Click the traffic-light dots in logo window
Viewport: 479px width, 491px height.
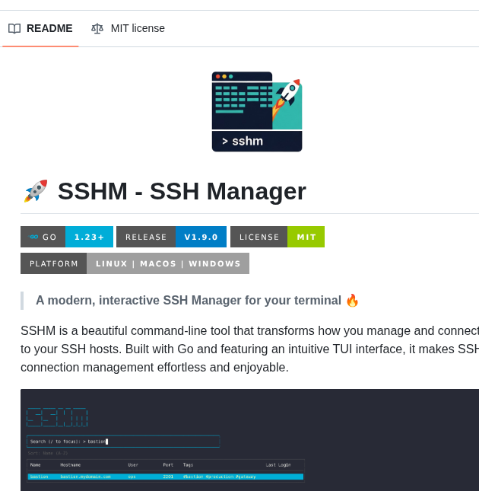224,76
